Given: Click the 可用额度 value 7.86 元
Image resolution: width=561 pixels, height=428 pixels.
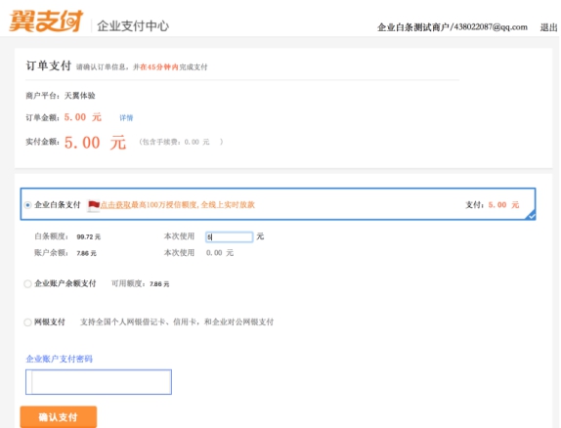Looking at the screenshot, I should 159,284.
